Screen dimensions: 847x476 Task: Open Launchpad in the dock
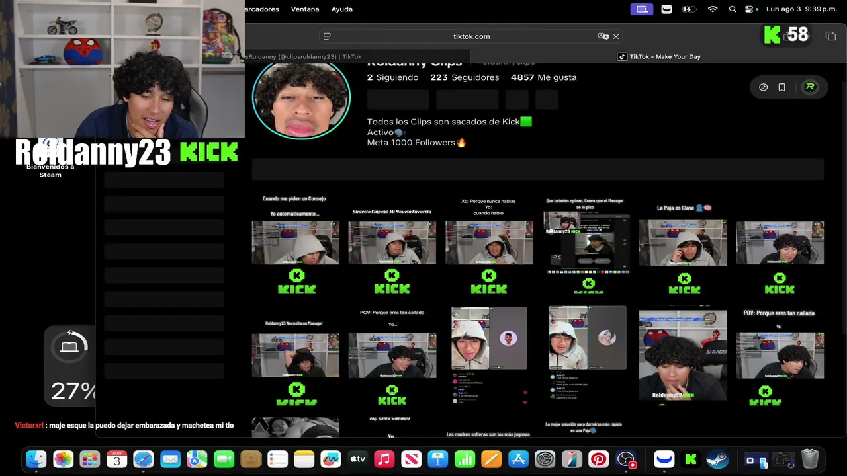90,459
